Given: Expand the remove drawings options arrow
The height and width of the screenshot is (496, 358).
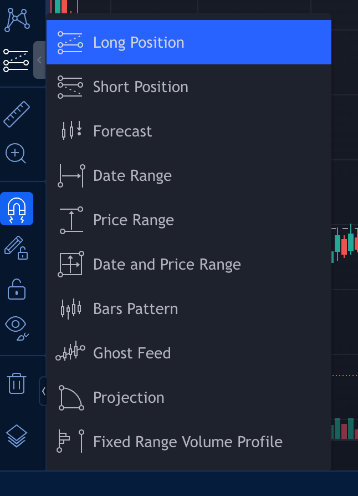Looking at the screenshot, I should pyautogui.click(x=43, y=391).
